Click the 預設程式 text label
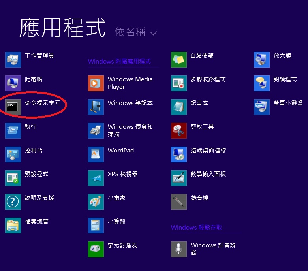Viewport: 308px width, 271px height. pos(36,174)
